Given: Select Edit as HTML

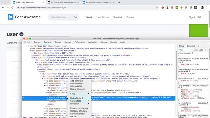Looking at the screenshot, I should 76,86.
